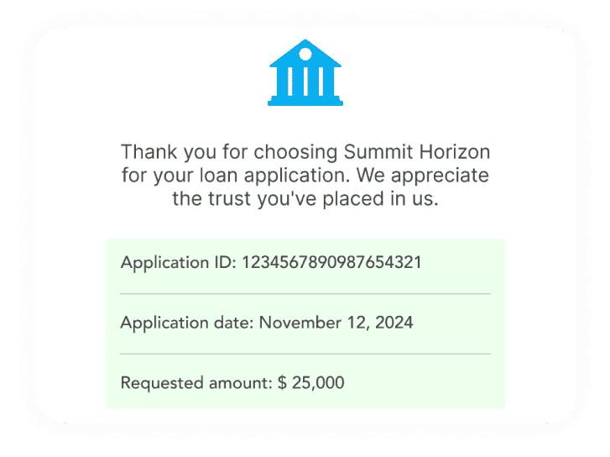
Task: Select the 'Requested amount:' label
Action: coord(196,383)
